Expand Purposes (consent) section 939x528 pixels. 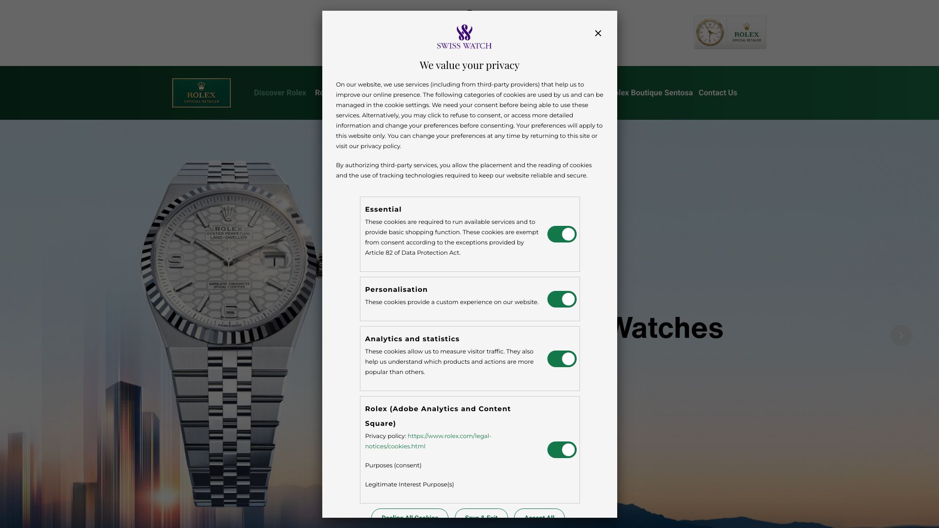[x=393, y=465]
